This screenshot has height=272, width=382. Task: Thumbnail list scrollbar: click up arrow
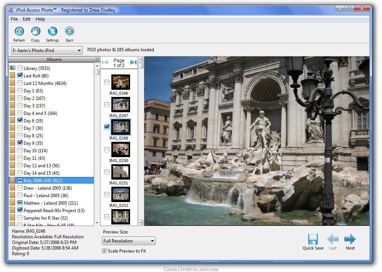141,59
